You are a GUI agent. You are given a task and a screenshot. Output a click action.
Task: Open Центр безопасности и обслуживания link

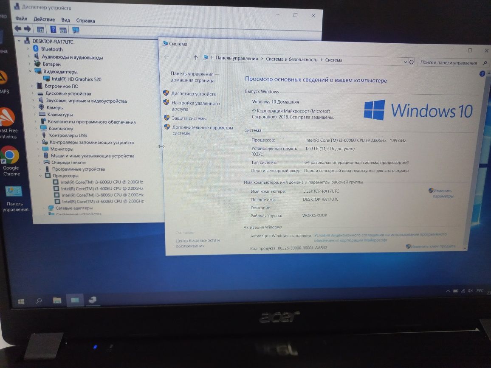198,243
